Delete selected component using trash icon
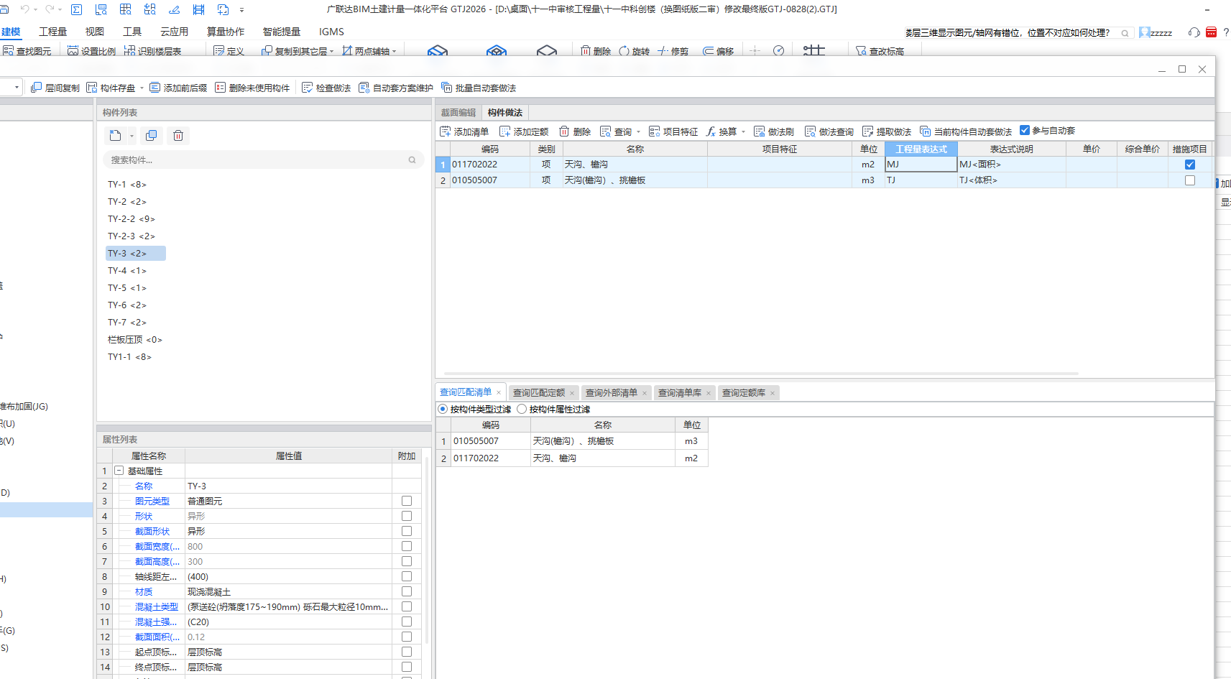Viewport: 1231px width, 679px height. click(x=178, y=136)
